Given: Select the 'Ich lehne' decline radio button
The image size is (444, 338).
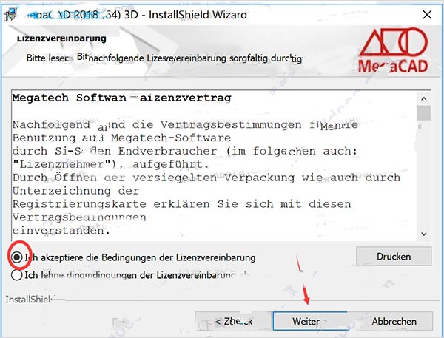Looking at the screenshot, I should (x=17, y=275).
